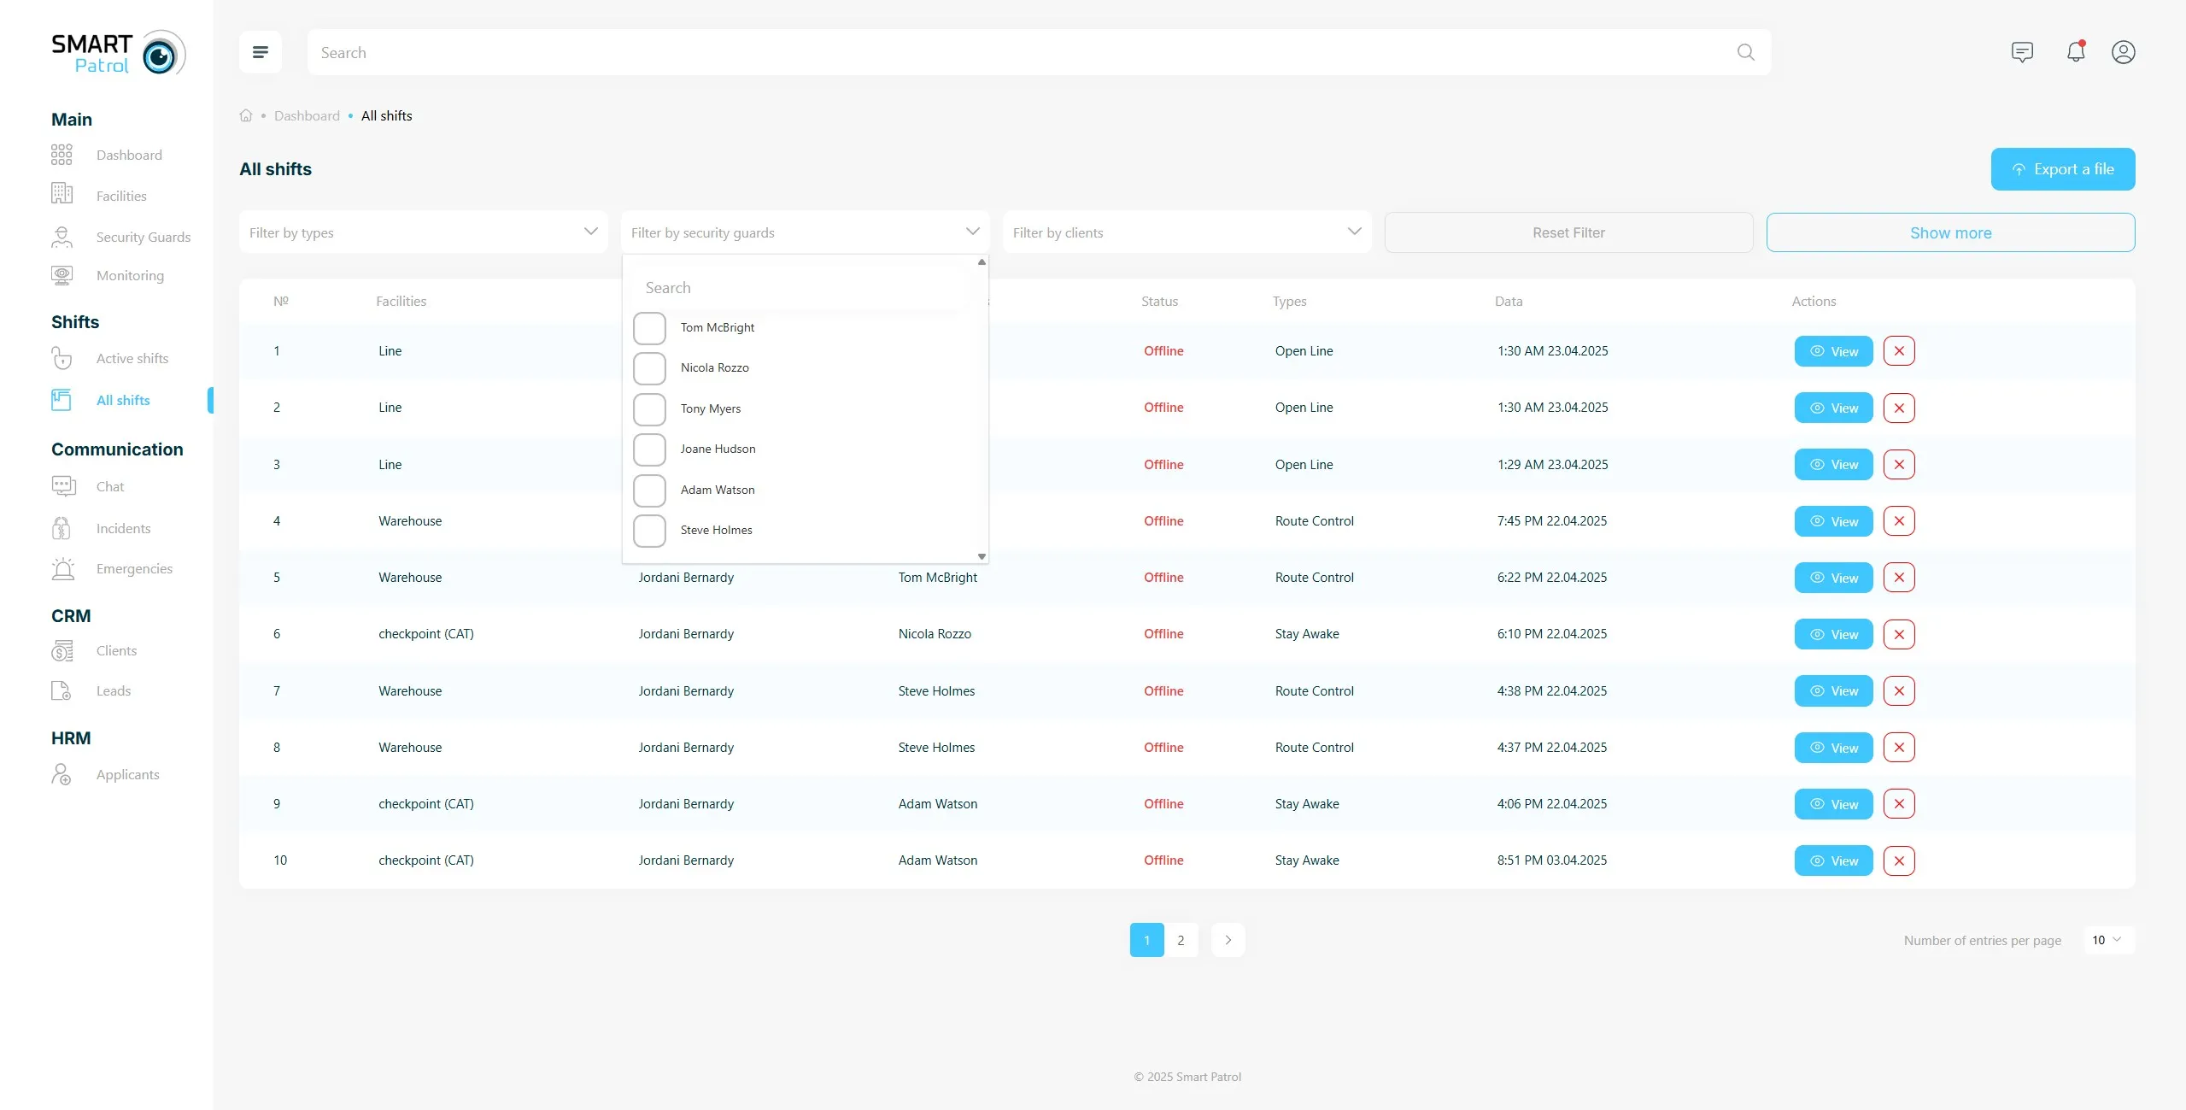This screenshot has height=1110, width=2186.
Task: Click the Dashboard breadcrumb link
Action: coord(307,115)
